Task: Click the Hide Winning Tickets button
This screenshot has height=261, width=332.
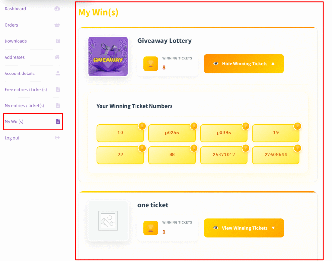Action: tap(244, 64)
